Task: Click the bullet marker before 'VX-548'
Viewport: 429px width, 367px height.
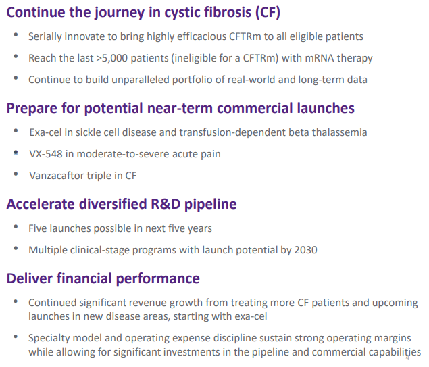Action: pyautogui.click(x=16, y=154)
